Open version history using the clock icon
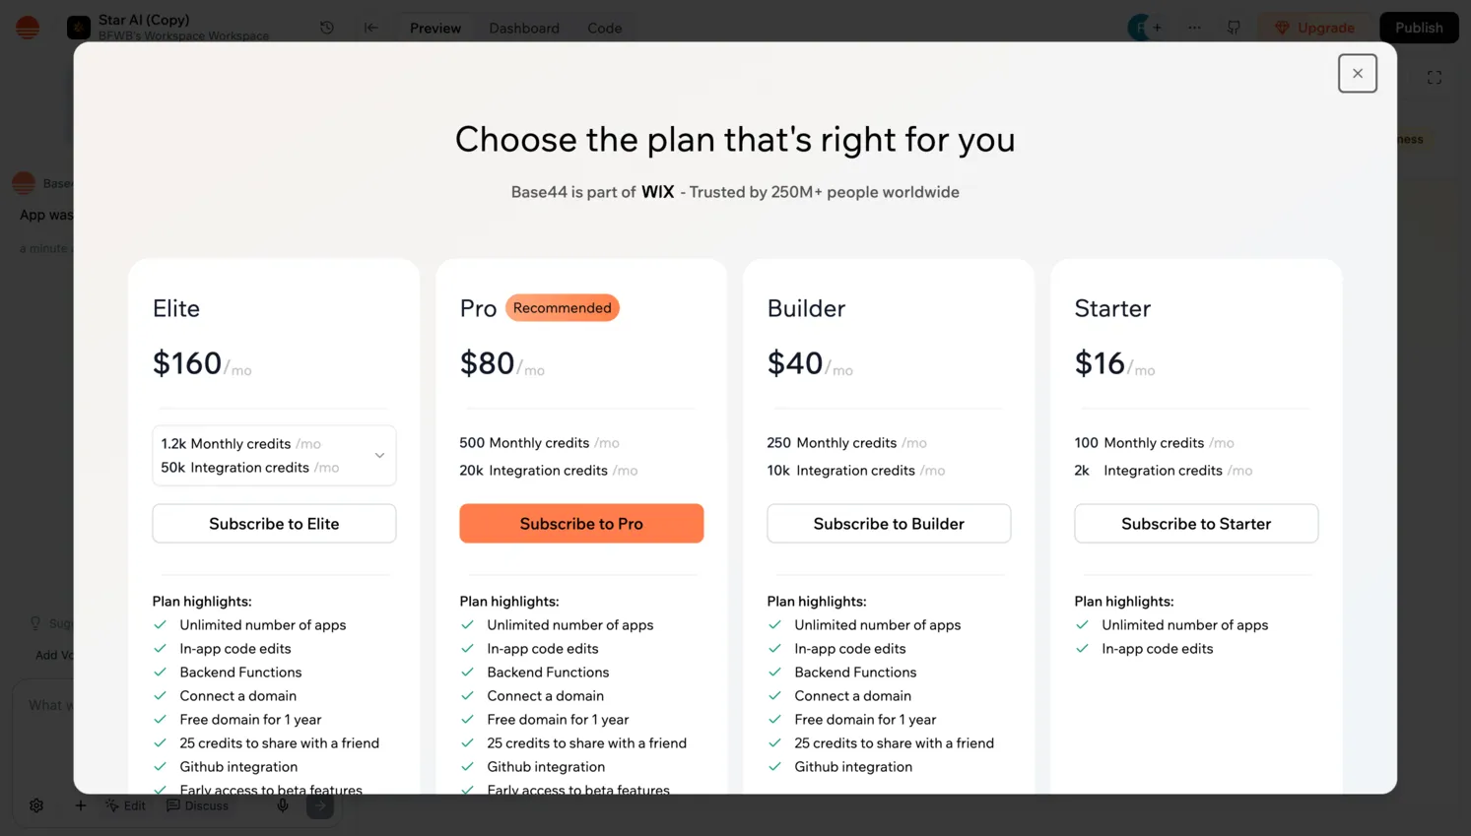This screenshot has height=836, width=1471. click(326, 28)
